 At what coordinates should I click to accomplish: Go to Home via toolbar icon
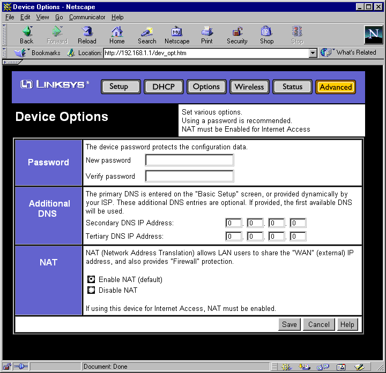click(117, 32)
